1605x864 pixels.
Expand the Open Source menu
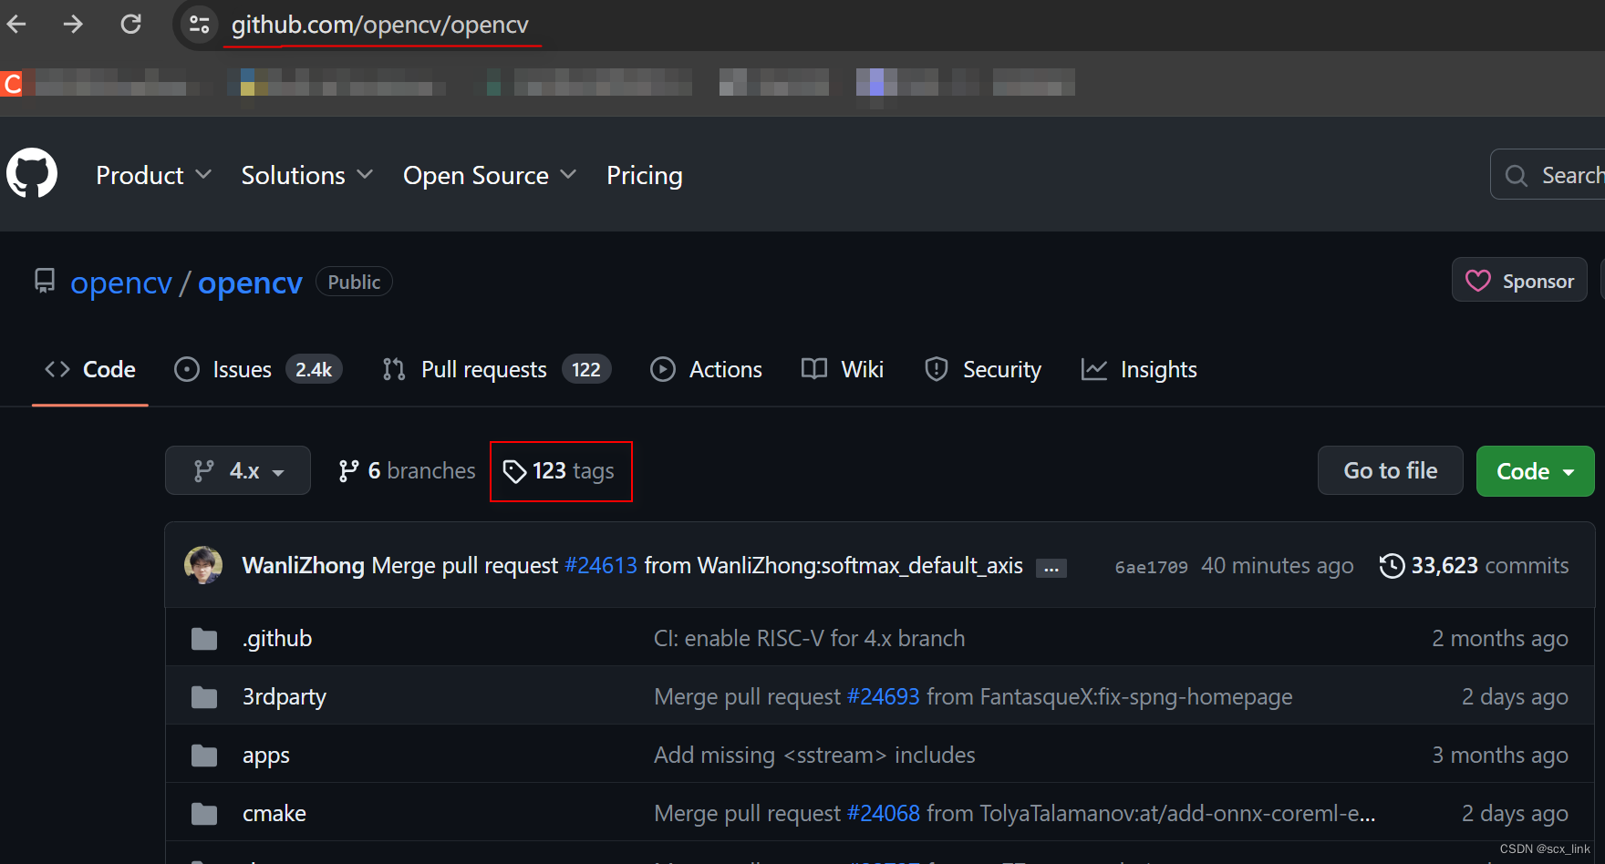pos(490,175)
